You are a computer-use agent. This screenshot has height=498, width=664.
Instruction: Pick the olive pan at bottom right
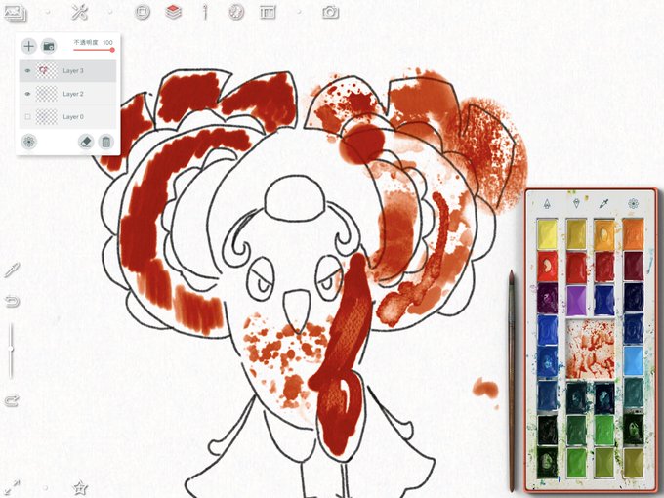click(634, 463)
